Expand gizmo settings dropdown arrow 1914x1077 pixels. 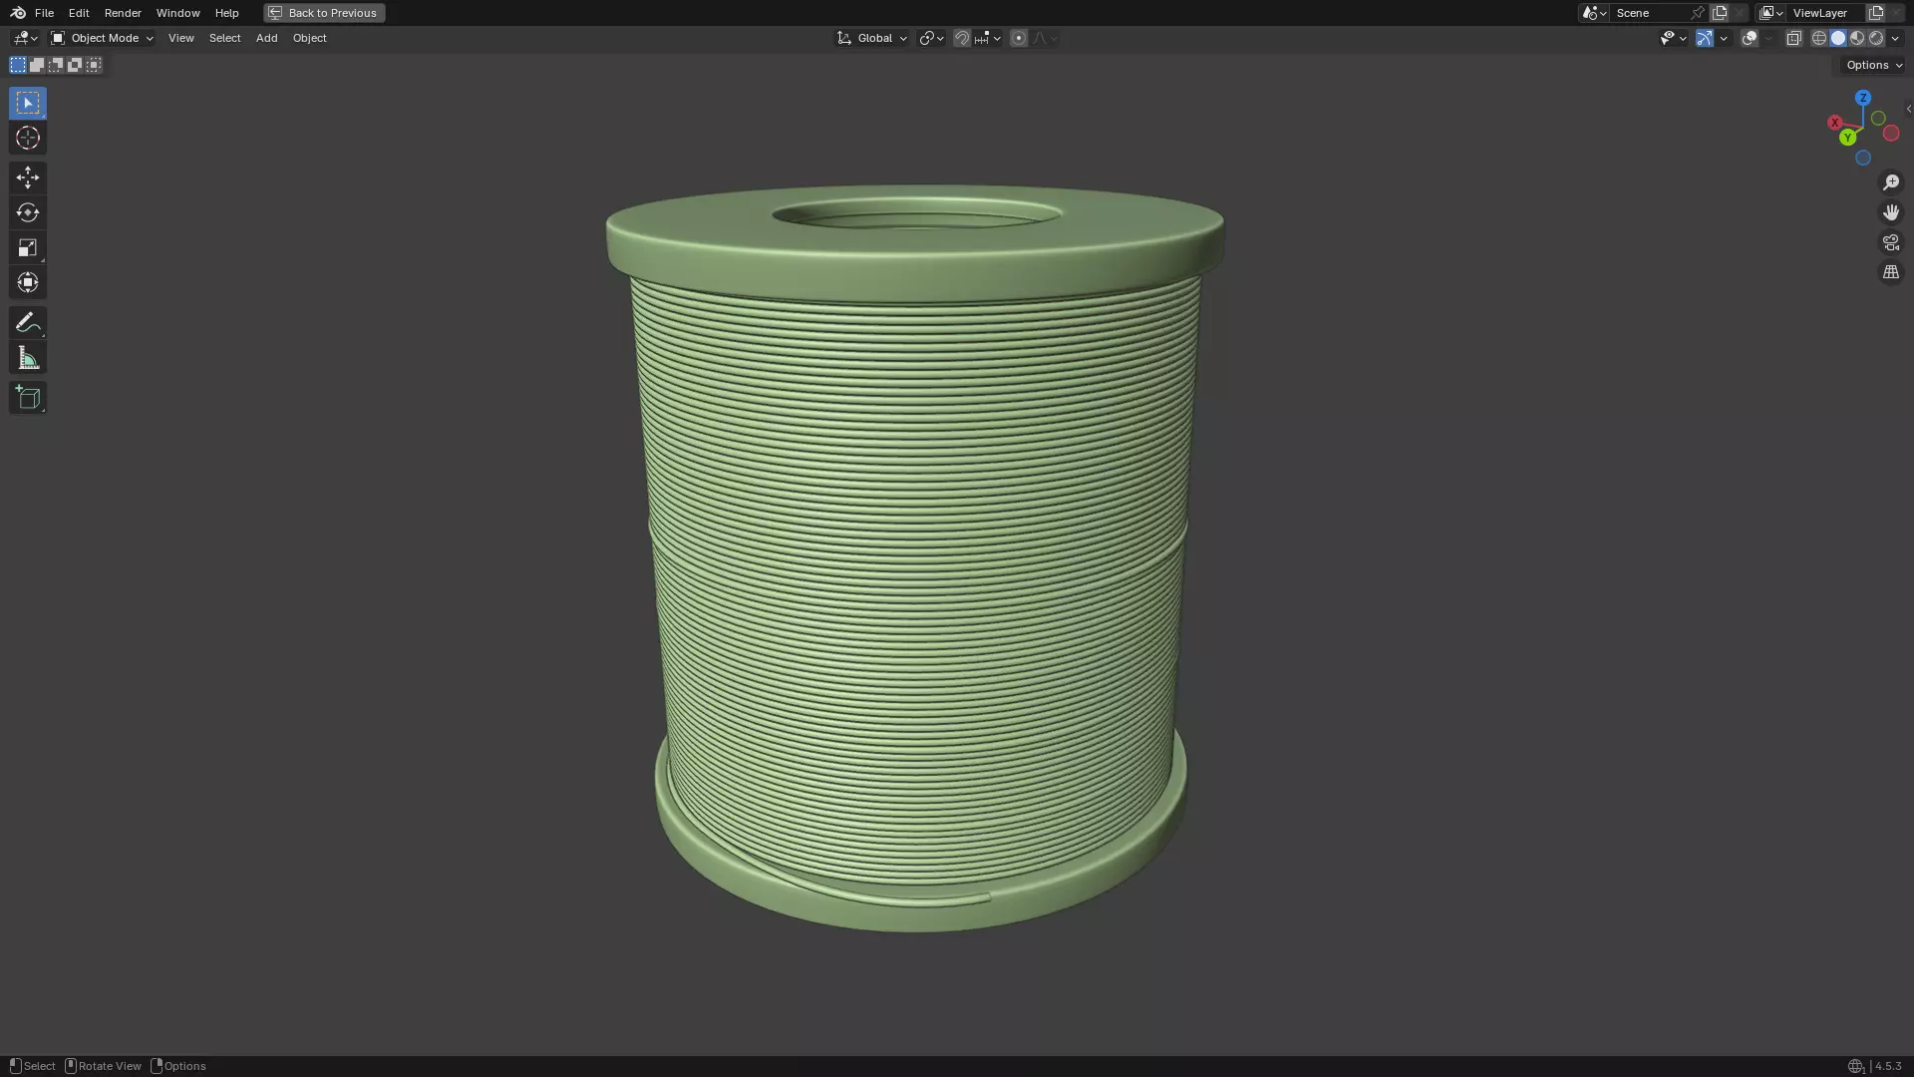[x=1724, y=38]
